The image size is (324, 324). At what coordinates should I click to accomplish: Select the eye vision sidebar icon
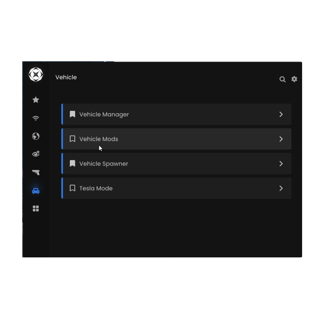36,154
